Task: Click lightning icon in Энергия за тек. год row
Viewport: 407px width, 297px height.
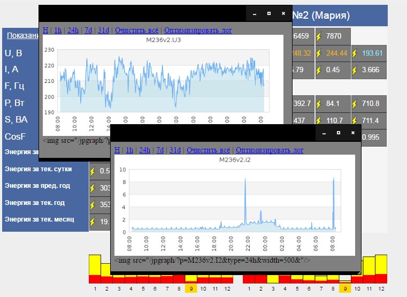Action: 93,205
